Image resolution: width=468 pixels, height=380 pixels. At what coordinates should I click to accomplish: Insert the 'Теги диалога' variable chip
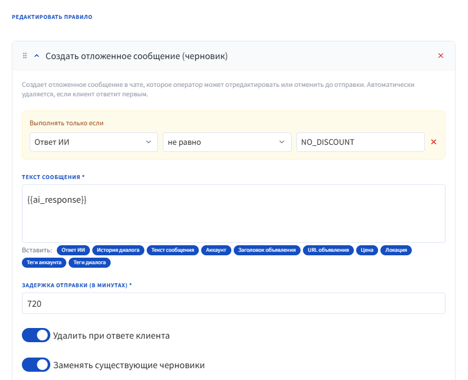pos(90,262)
